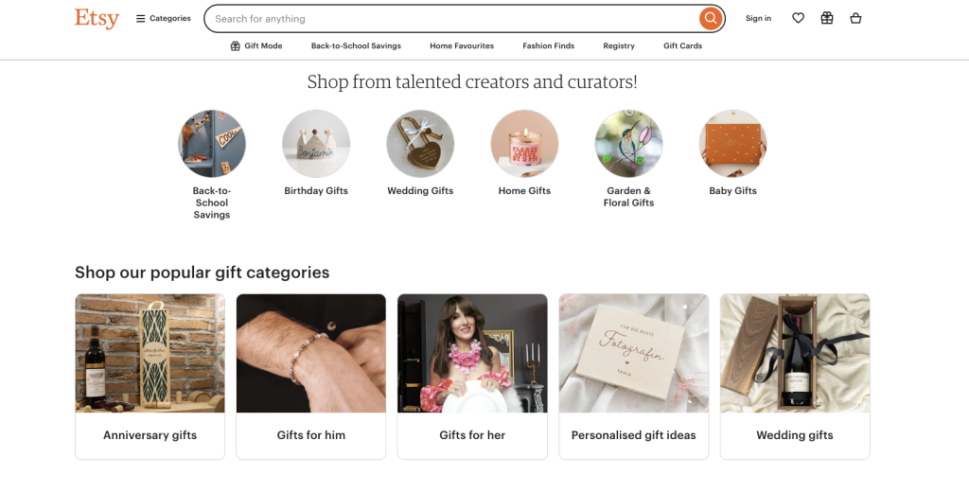
Task: Go to the Etsy home logo
Action: tap(97, 18)
